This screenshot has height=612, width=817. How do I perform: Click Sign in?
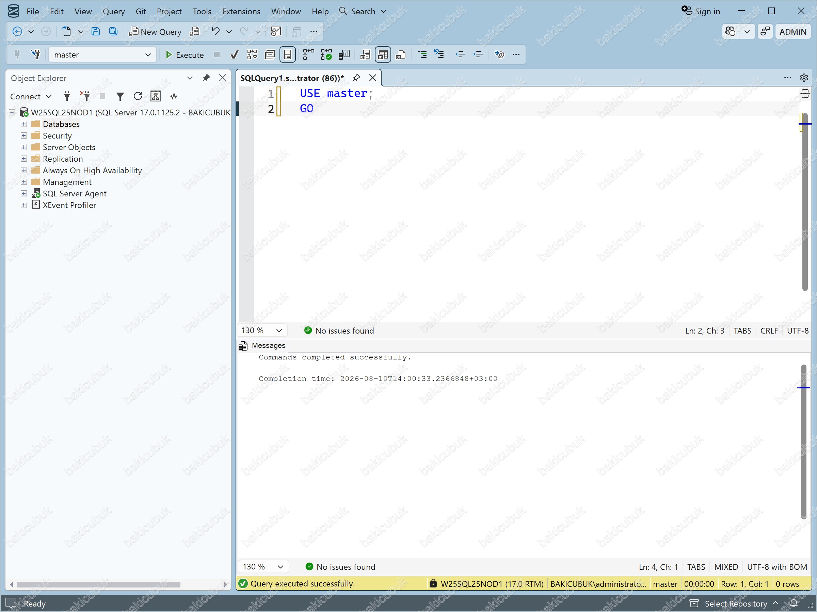pos(701,12)
